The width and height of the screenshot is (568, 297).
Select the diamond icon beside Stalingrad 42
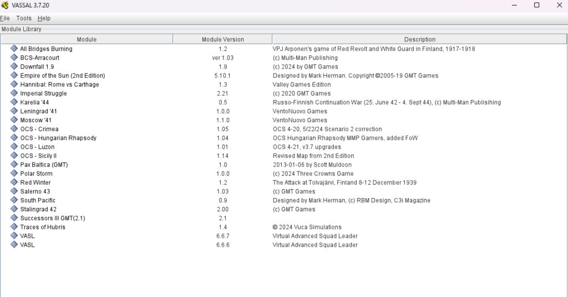pyautogui.click(x=14, y=209)
